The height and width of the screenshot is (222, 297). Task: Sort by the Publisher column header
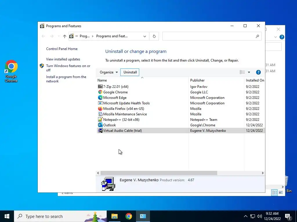(x=216, y=80)
